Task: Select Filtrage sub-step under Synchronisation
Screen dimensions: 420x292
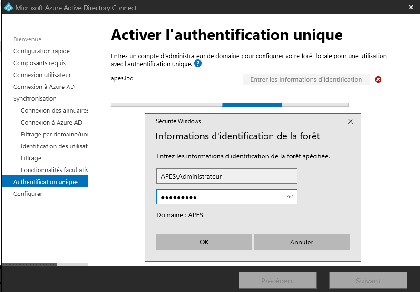Action: coord(31,158)
